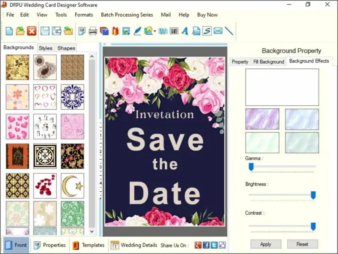Select the text 'A' tool icon
The width and height of the screenshot is (338, 254).
click(185, 31)
